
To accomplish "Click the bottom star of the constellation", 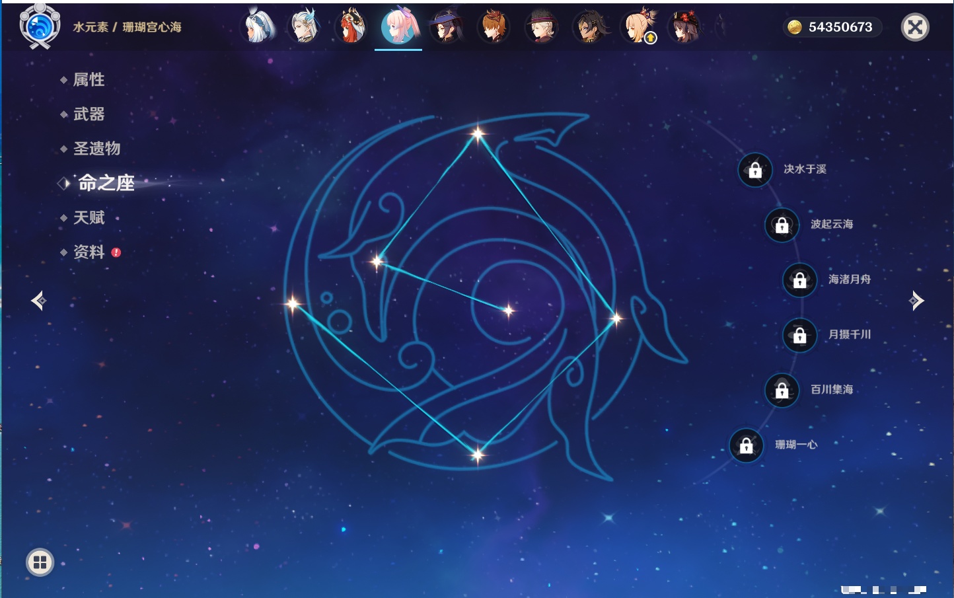I will click(x=477, y=454).
